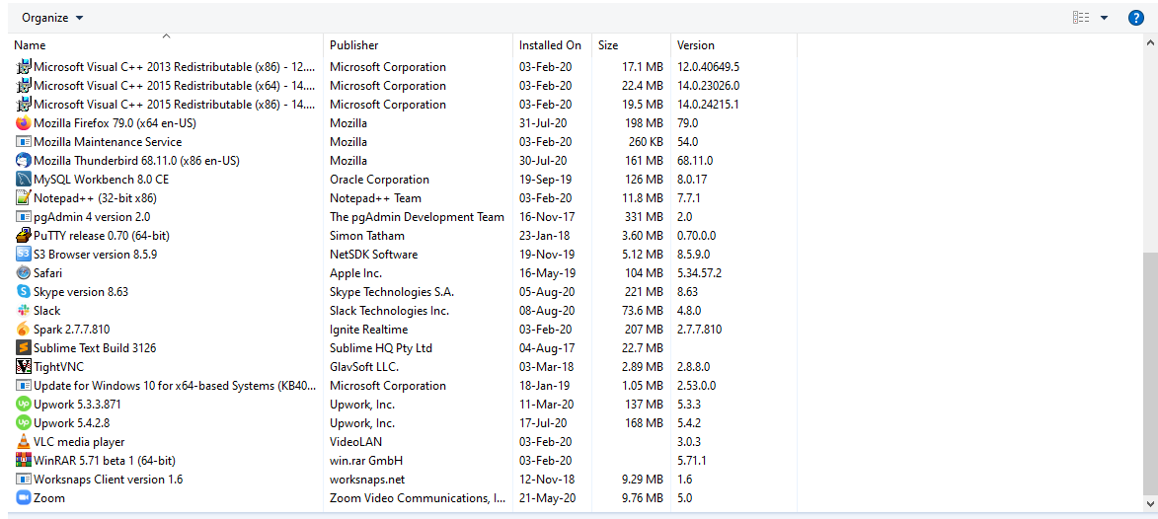Select the Mozilla Thunderbird icon

[x=24, y=161]
